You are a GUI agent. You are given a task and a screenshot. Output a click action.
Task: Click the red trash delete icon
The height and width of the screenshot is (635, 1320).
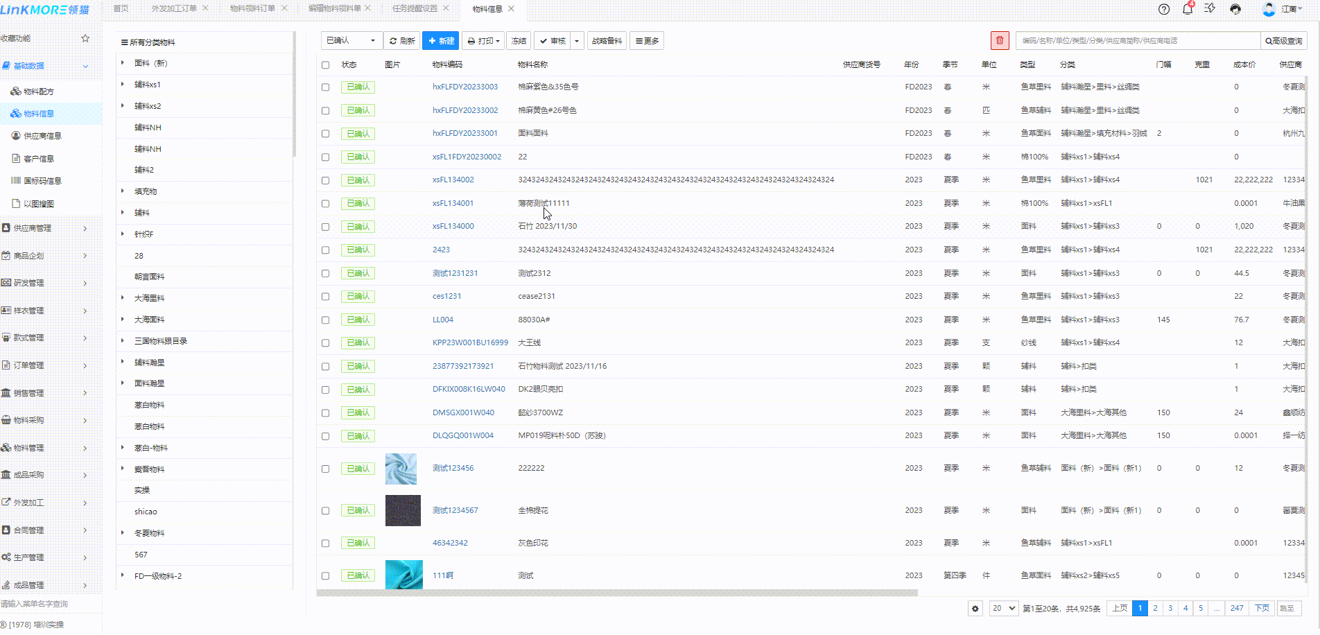coord(999,41)
